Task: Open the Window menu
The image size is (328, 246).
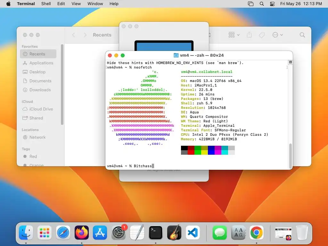Action: 95,4
